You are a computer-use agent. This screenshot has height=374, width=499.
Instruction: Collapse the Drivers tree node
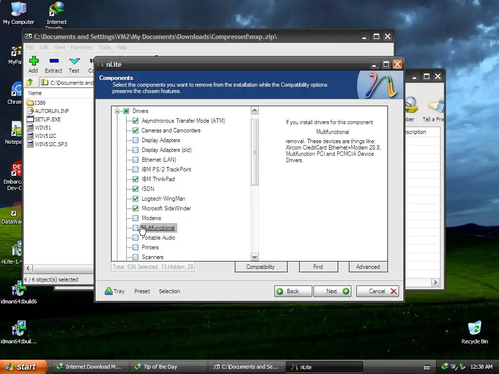pos(117,111)
